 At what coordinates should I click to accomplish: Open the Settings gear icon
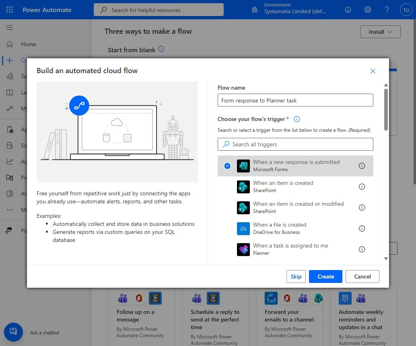[x=367, y=10]
